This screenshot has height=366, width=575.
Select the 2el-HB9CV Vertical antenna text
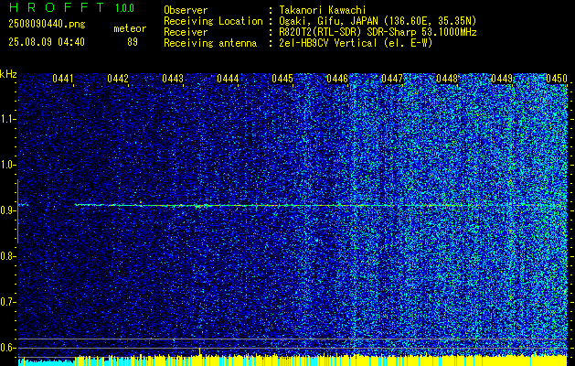[x=356, y=43]
